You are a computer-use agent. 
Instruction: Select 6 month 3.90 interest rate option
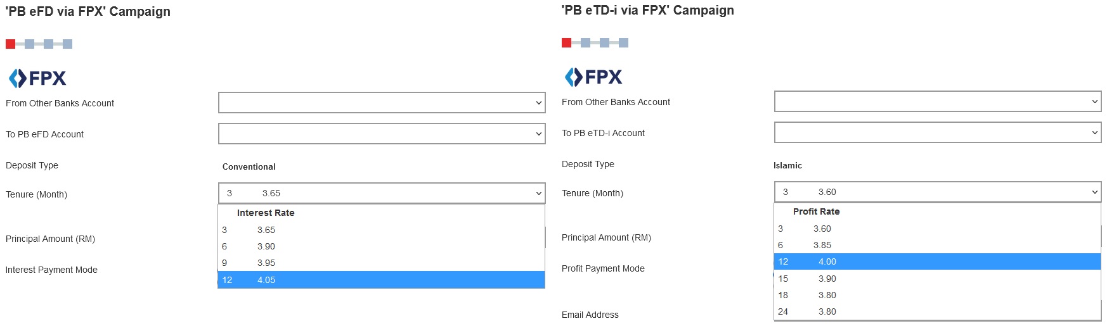(381, 246)
